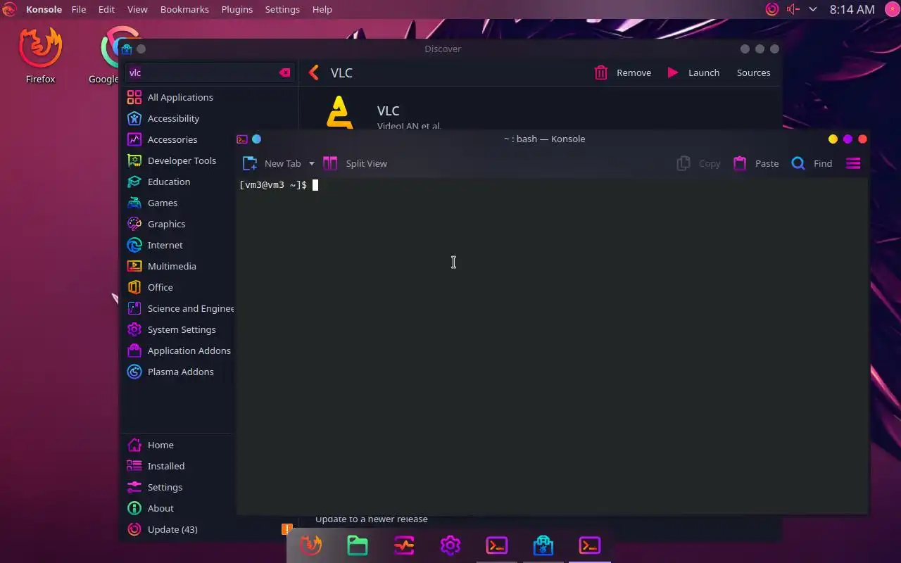Select the Science and Engineering category
This screenshot has width=901, height=563.
pos(179,308)
